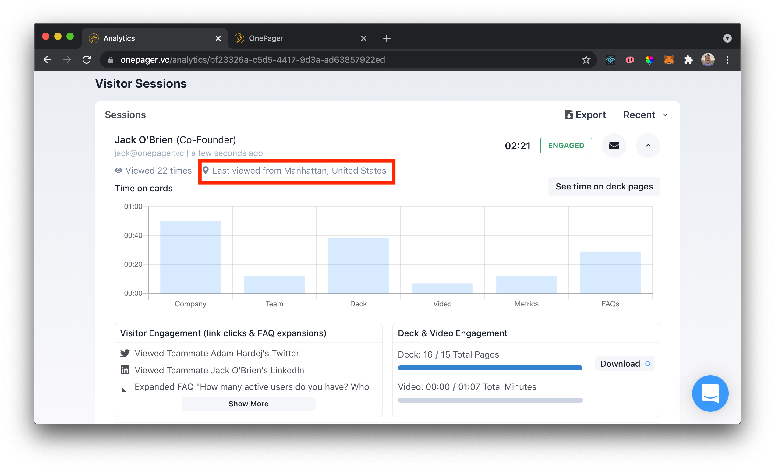Click the MetaMask fox extension icon
Viewport: 775px width, 469px height.
tap(669, 60)
